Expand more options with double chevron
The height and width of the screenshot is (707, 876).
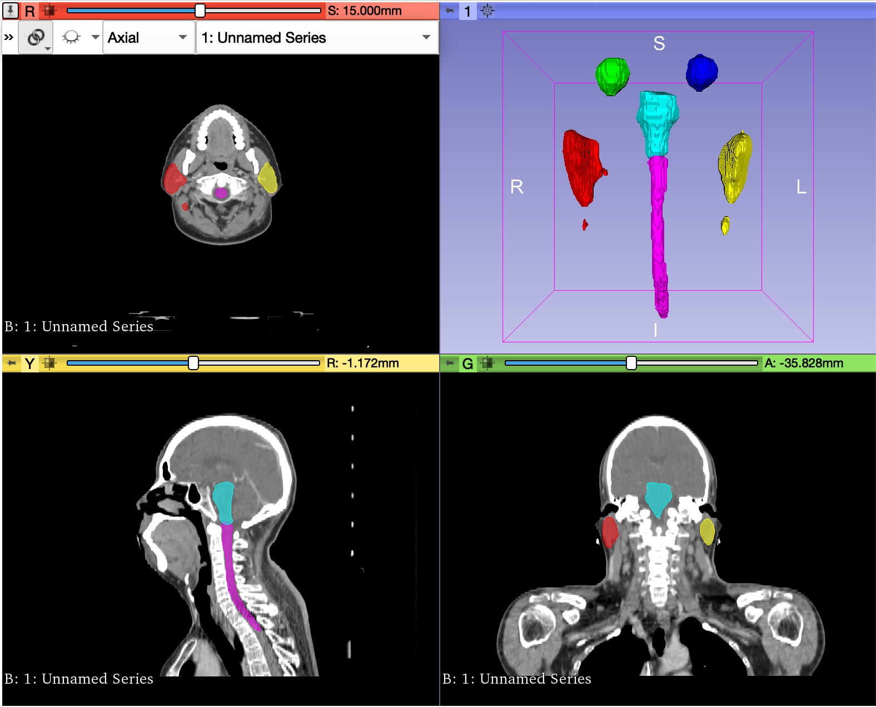coord(9,37)
